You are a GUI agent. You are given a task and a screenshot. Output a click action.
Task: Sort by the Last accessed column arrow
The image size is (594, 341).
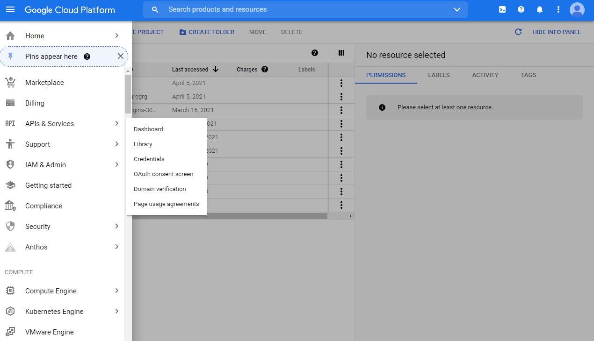point(216,70)
